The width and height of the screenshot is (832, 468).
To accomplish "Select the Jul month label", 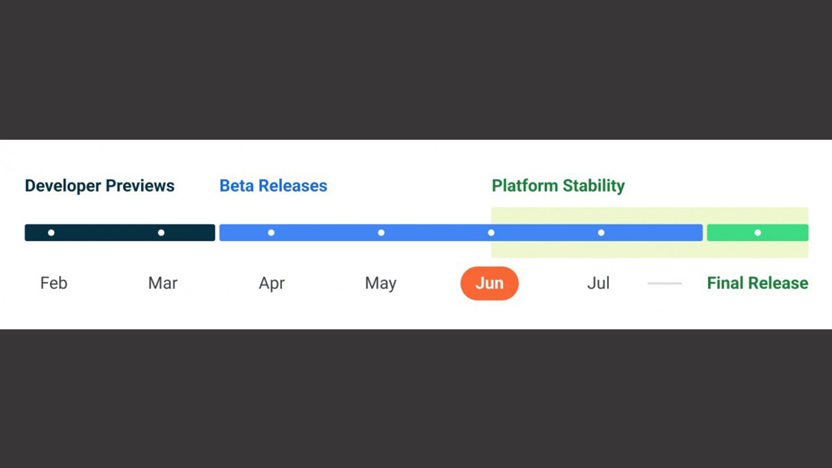I will (598, 283).
